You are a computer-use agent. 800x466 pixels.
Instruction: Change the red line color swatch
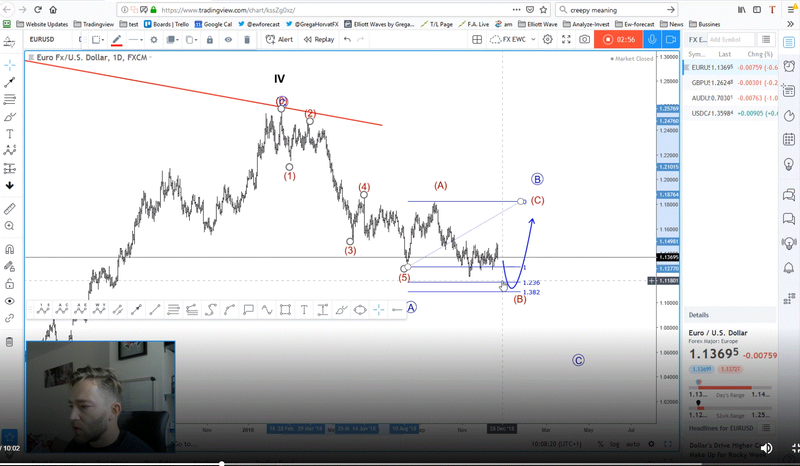[x=117, y=40]
